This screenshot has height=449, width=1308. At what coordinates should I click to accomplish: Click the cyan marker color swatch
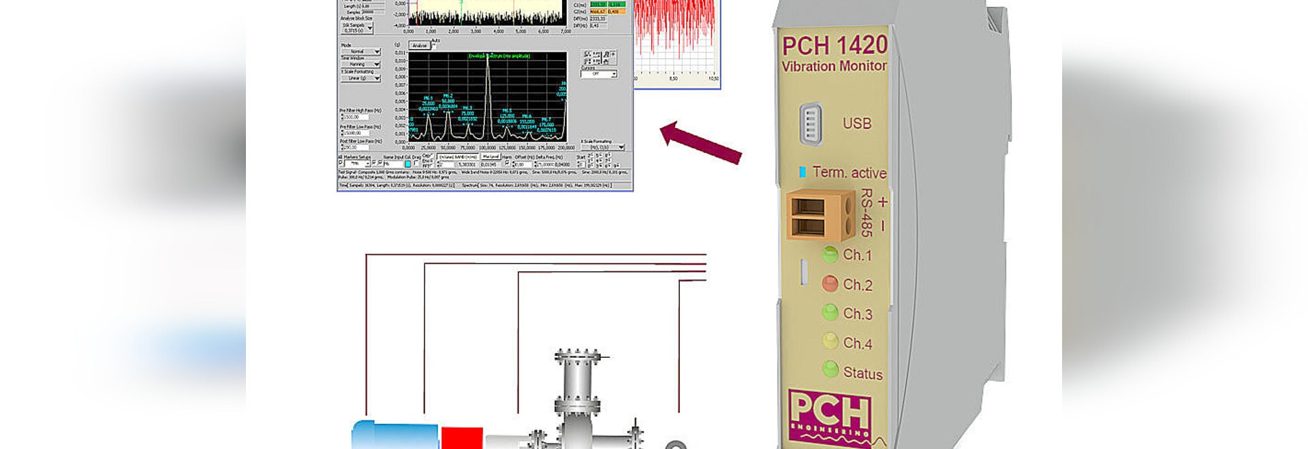(x=407, y=164)
